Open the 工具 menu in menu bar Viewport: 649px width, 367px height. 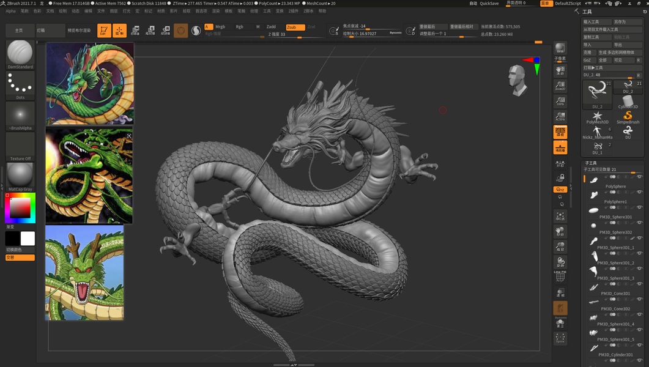click(x=267, y=11)
